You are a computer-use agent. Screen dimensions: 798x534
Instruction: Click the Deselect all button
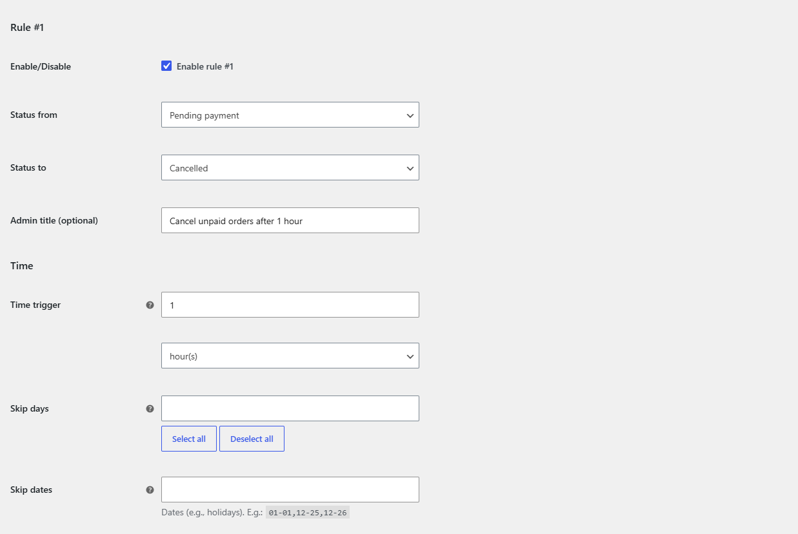click(x=252, y=439)
